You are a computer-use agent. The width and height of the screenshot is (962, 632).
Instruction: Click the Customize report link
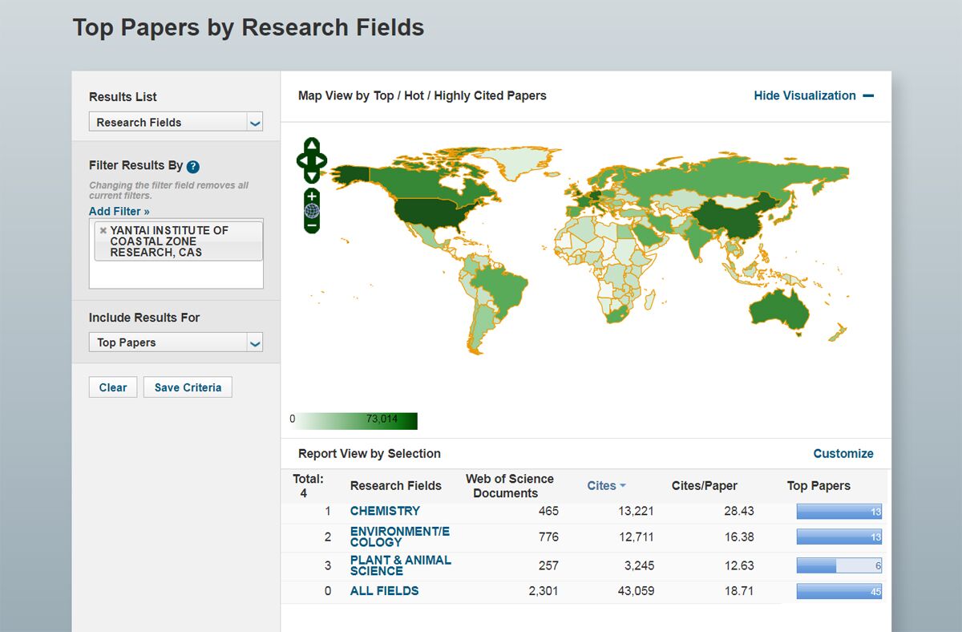[x=843, y=454]
